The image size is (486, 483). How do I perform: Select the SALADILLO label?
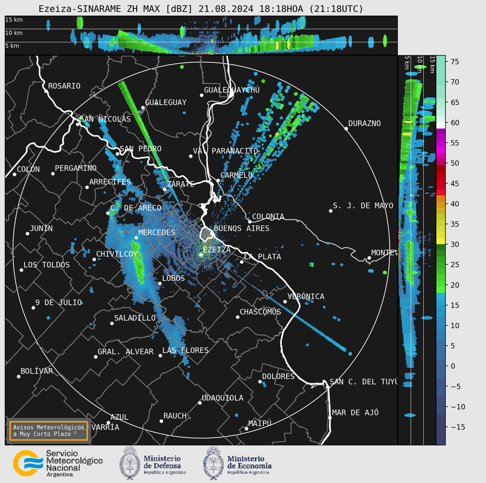click(x=135, y=318)
